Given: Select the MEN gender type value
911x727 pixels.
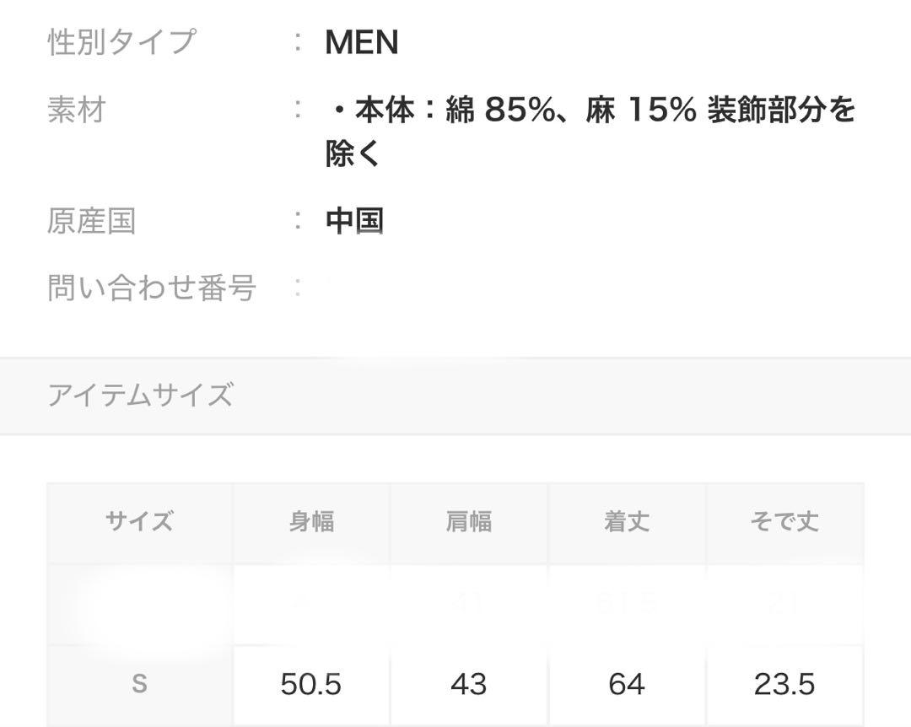Looking at the screenshot, I should click(x=362, y=42).
